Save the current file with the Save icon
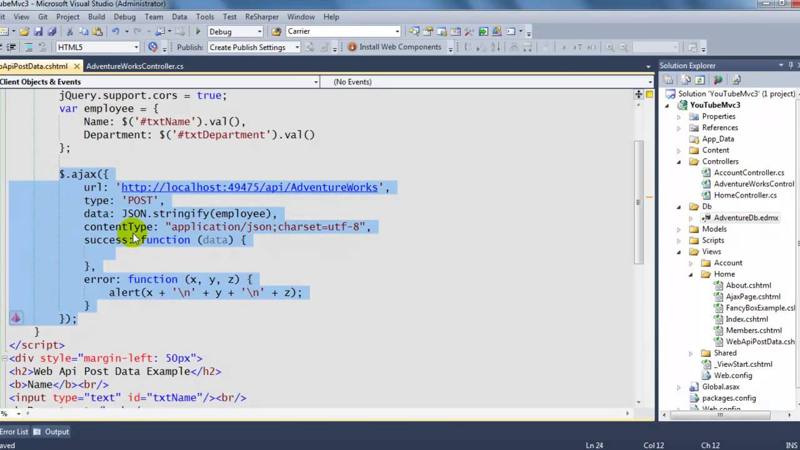 click(38, 31)
